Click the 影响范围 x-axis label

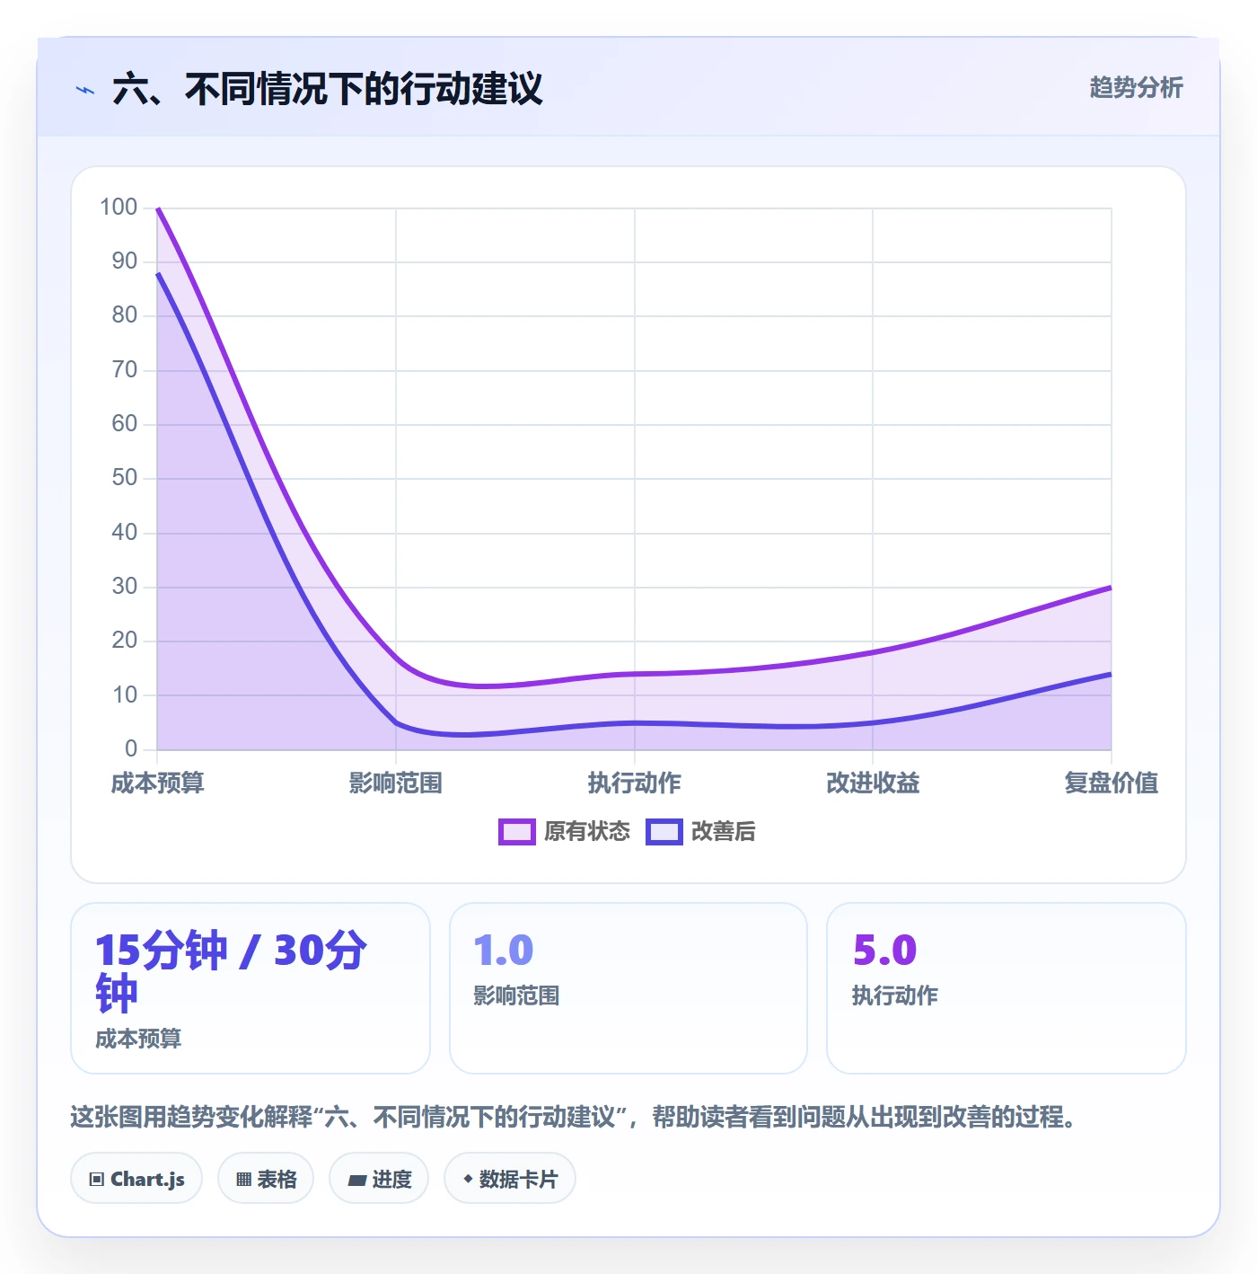coord(395,783)
